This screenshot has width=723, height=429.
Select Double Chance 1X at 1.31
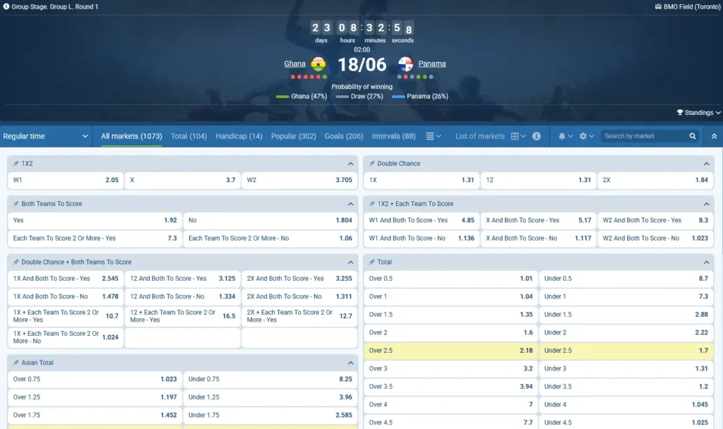tap(422, 180)
